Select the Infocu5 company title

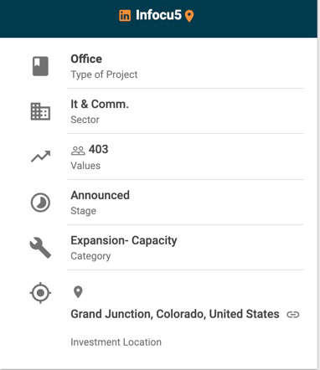point(158,15)
